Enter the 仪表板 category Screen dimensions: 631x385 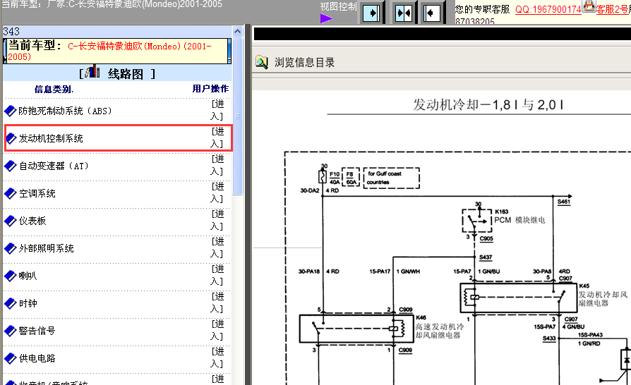[x=217, y=220]
